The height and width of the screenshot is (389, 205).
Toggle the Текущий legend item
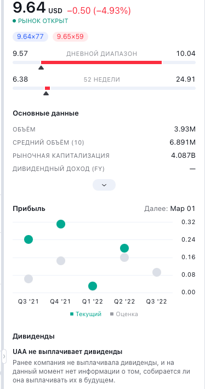tap(86, 314)
